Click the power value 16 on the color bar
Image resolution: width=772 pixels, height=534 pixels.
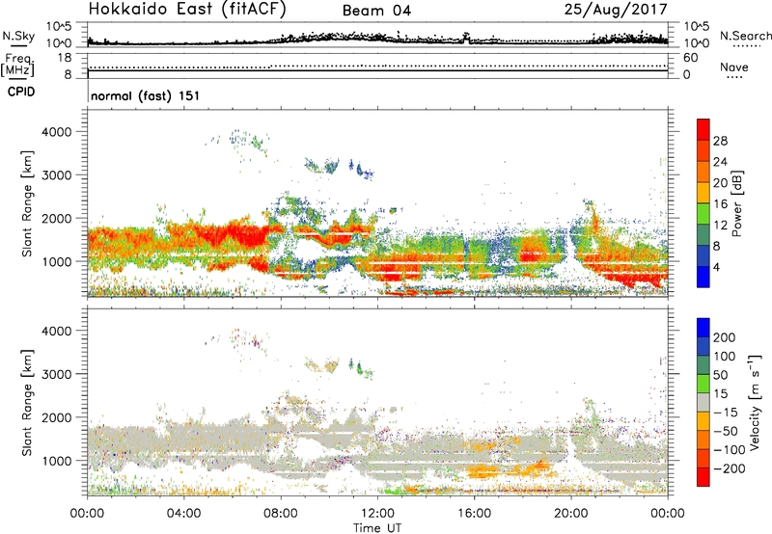coord(720,204)
